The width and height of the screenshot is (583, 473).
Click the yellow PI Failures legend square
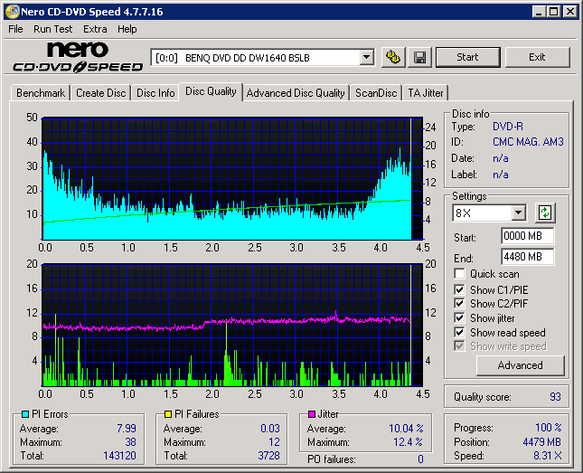click(167, 414)
